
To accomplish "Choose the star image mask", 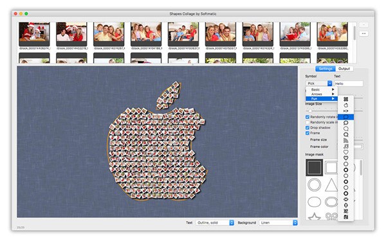I will point(315,217).
